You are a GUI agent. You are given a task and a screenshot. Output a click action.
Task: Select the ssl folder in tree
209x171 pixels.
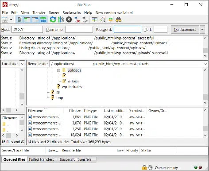click(58, 92)
